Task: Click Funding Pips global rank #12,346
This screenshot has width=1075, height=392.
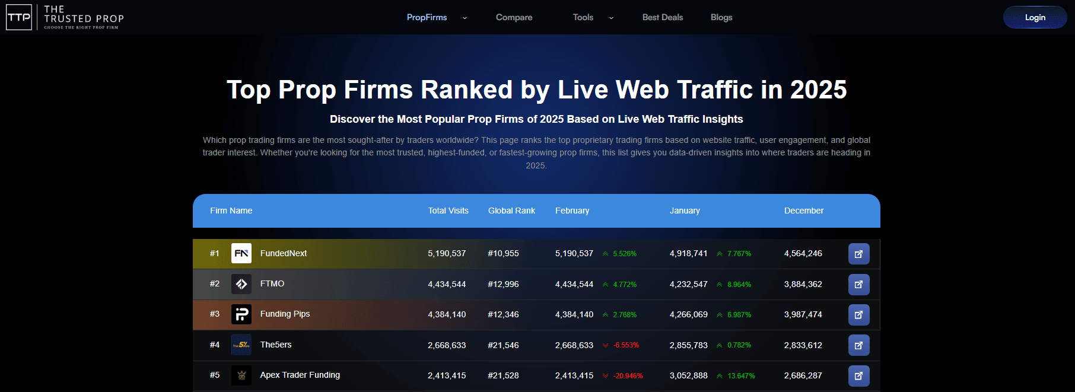Action: (x=503, y=314)
